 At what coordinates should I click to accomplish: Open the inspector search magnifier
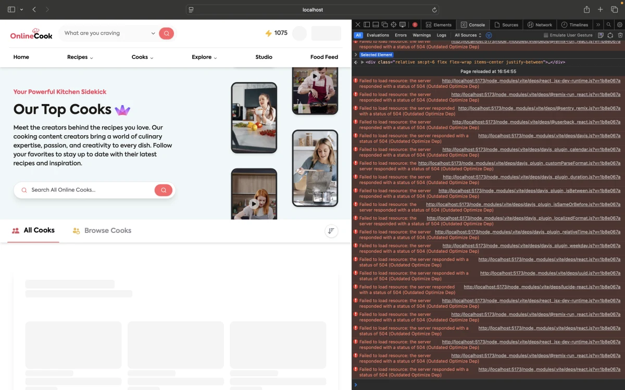tap(608, 24)
